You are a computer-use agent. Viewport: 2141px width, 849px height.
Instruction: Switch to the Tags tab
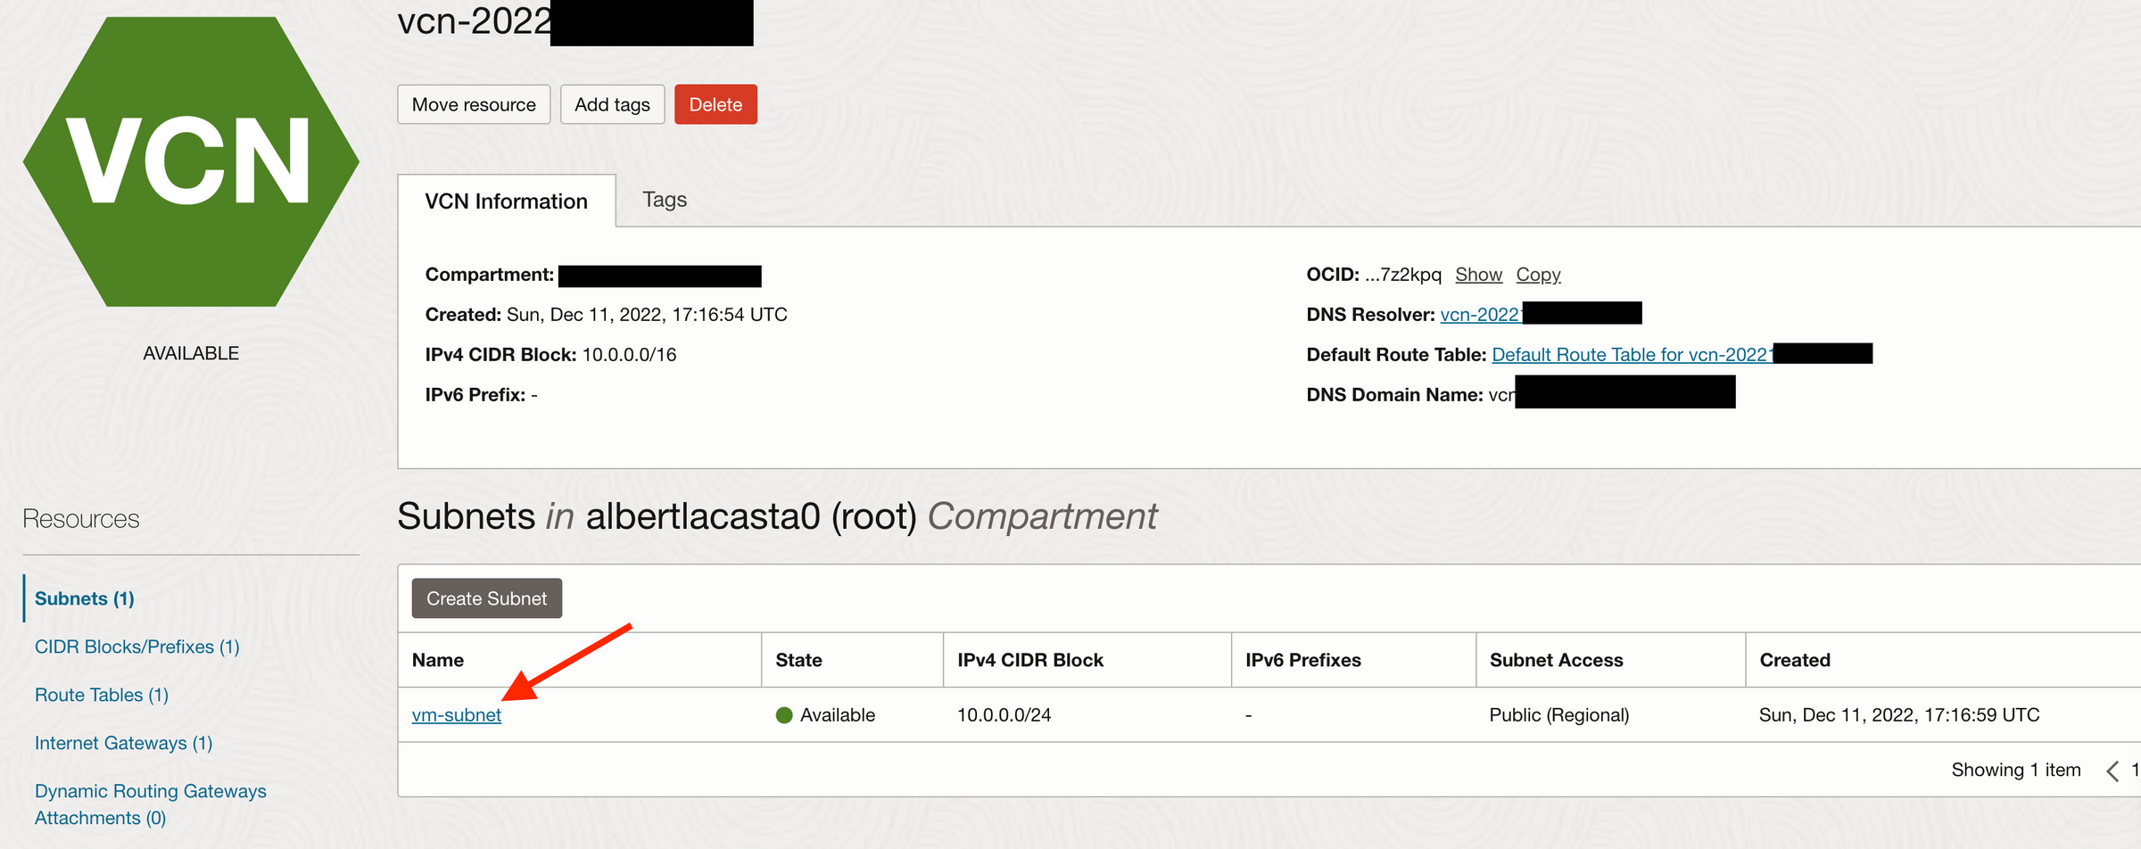[x=664, y=199]
